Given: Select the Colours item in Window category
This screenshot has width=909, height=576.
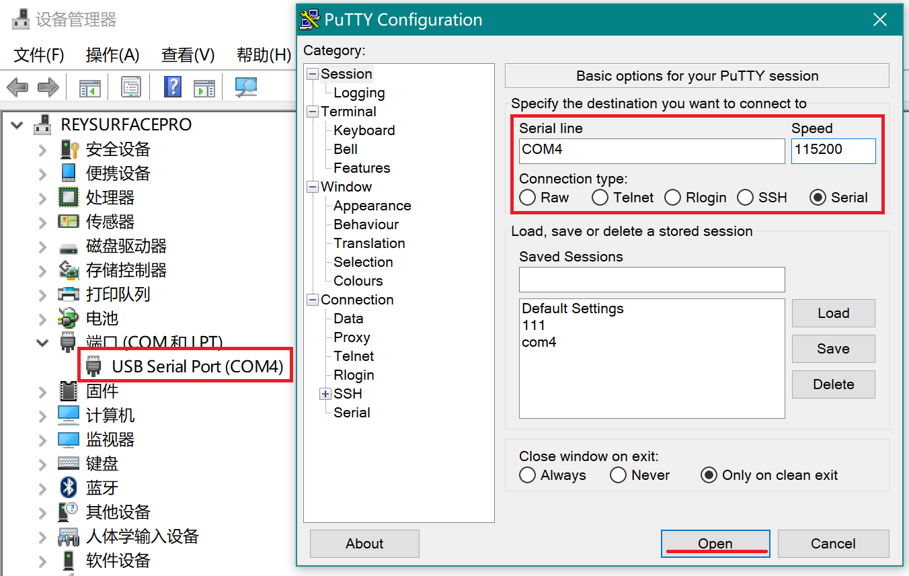Looking at the screenshot, I should [358, 281].
